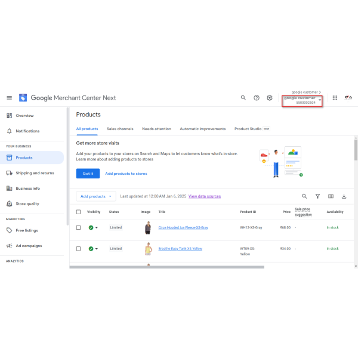Switch to the Needs attention tab
358x358 pixels.
156,129
